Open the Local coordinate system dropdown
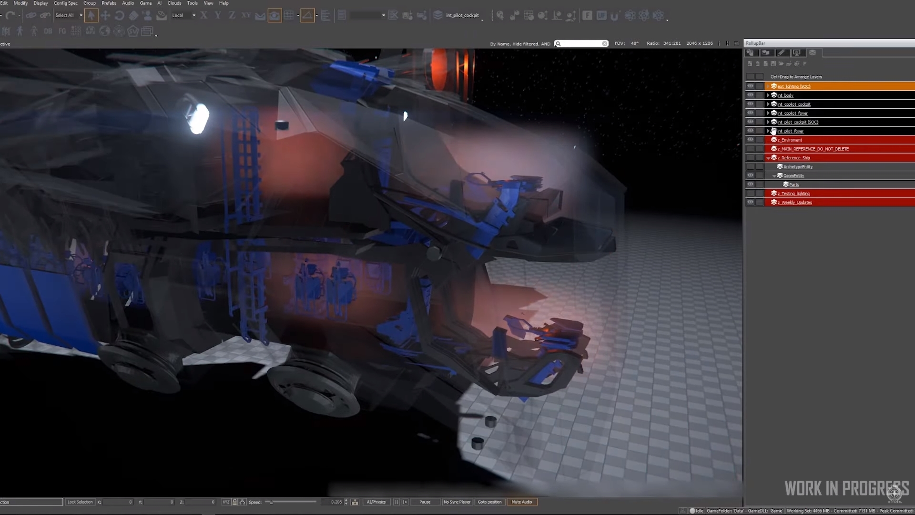 tap(184, 15)
